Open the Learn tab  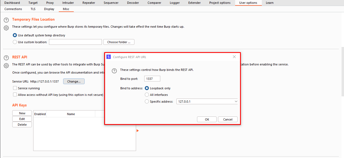pyautogui.click(x=270, y=3)
